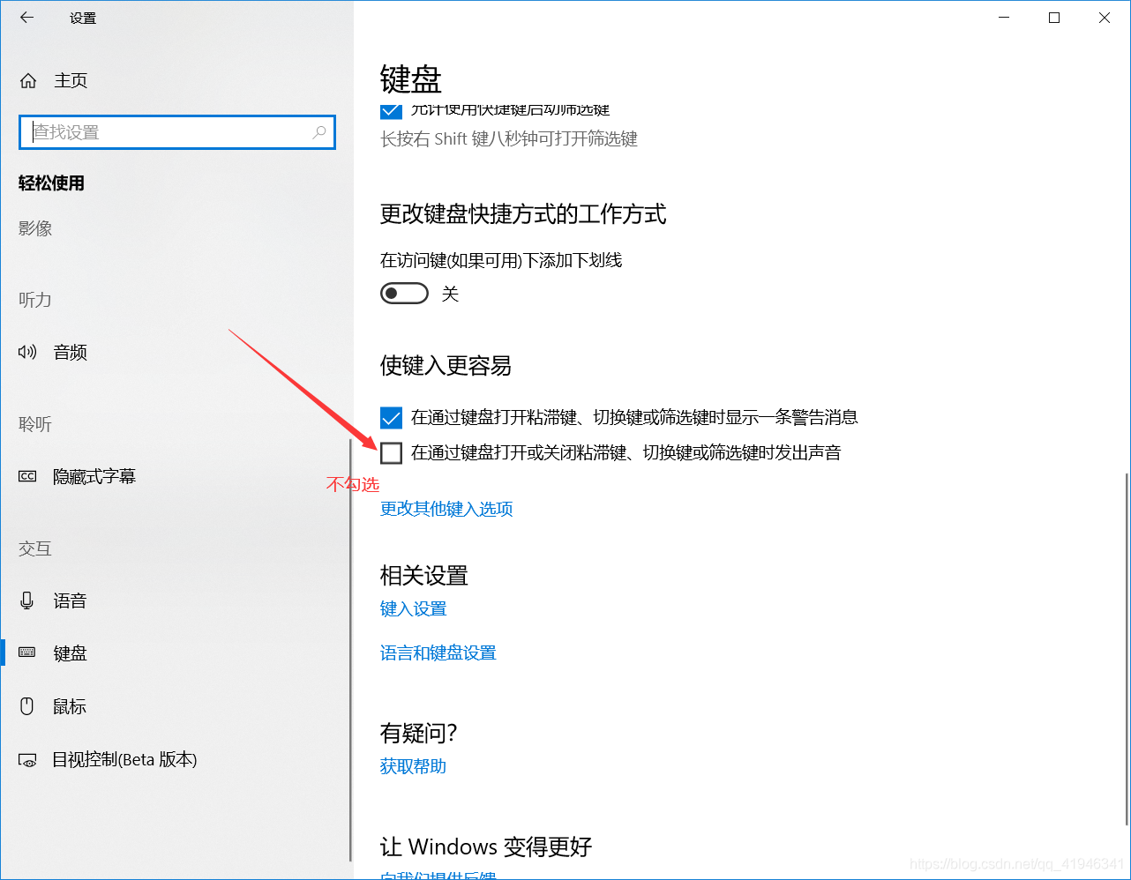Screen dimensions: 1131x880
Task: Click the 影像 category label
Action: click(35, 228)
